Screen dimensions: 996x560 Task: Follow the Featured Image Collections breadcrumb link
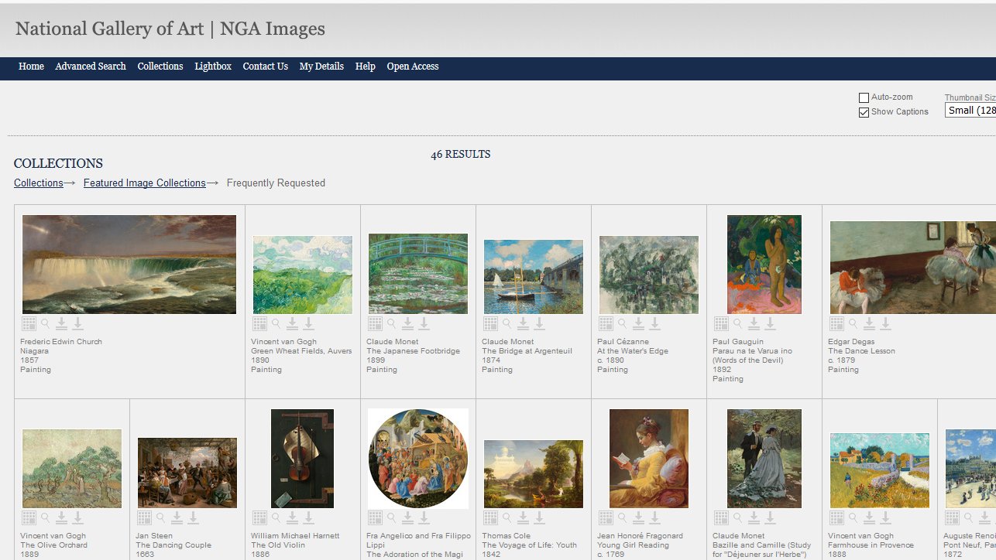point(145,183)
